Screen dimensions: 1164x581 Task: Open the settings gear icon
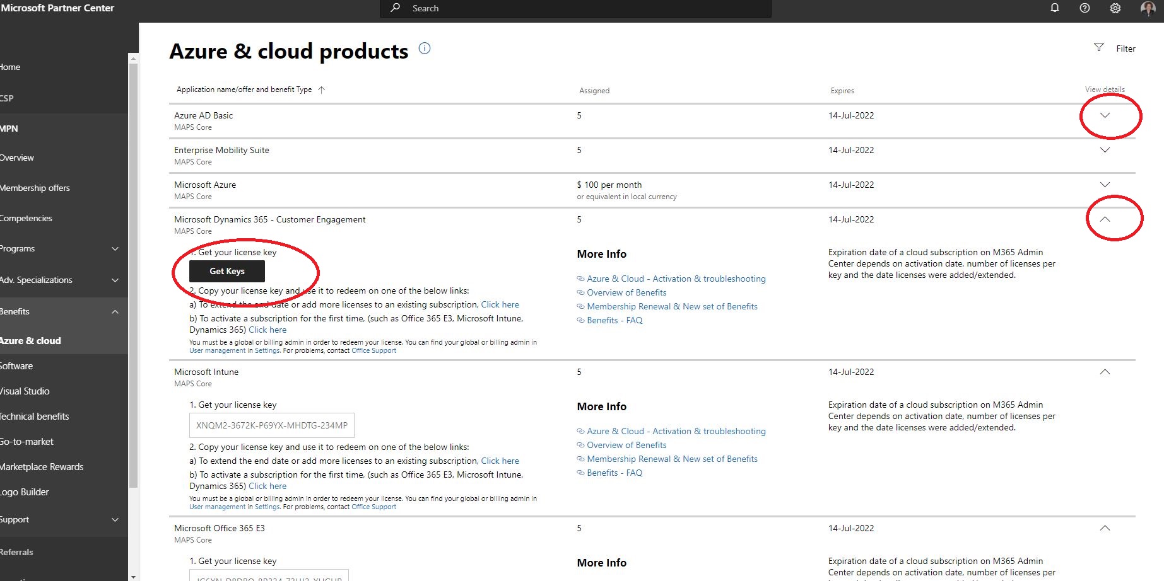[1115, 8]
